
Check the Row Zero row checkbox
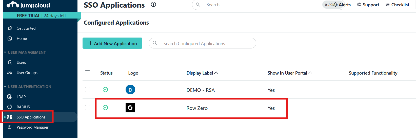(x=88, y=108)
